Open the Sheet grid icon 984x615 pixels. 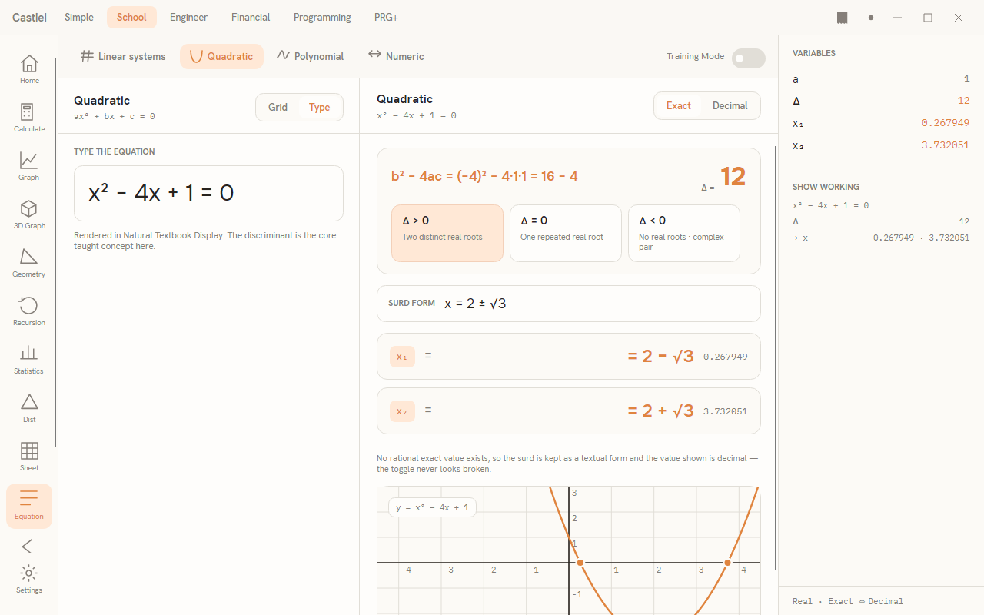[x=29, y=457]
